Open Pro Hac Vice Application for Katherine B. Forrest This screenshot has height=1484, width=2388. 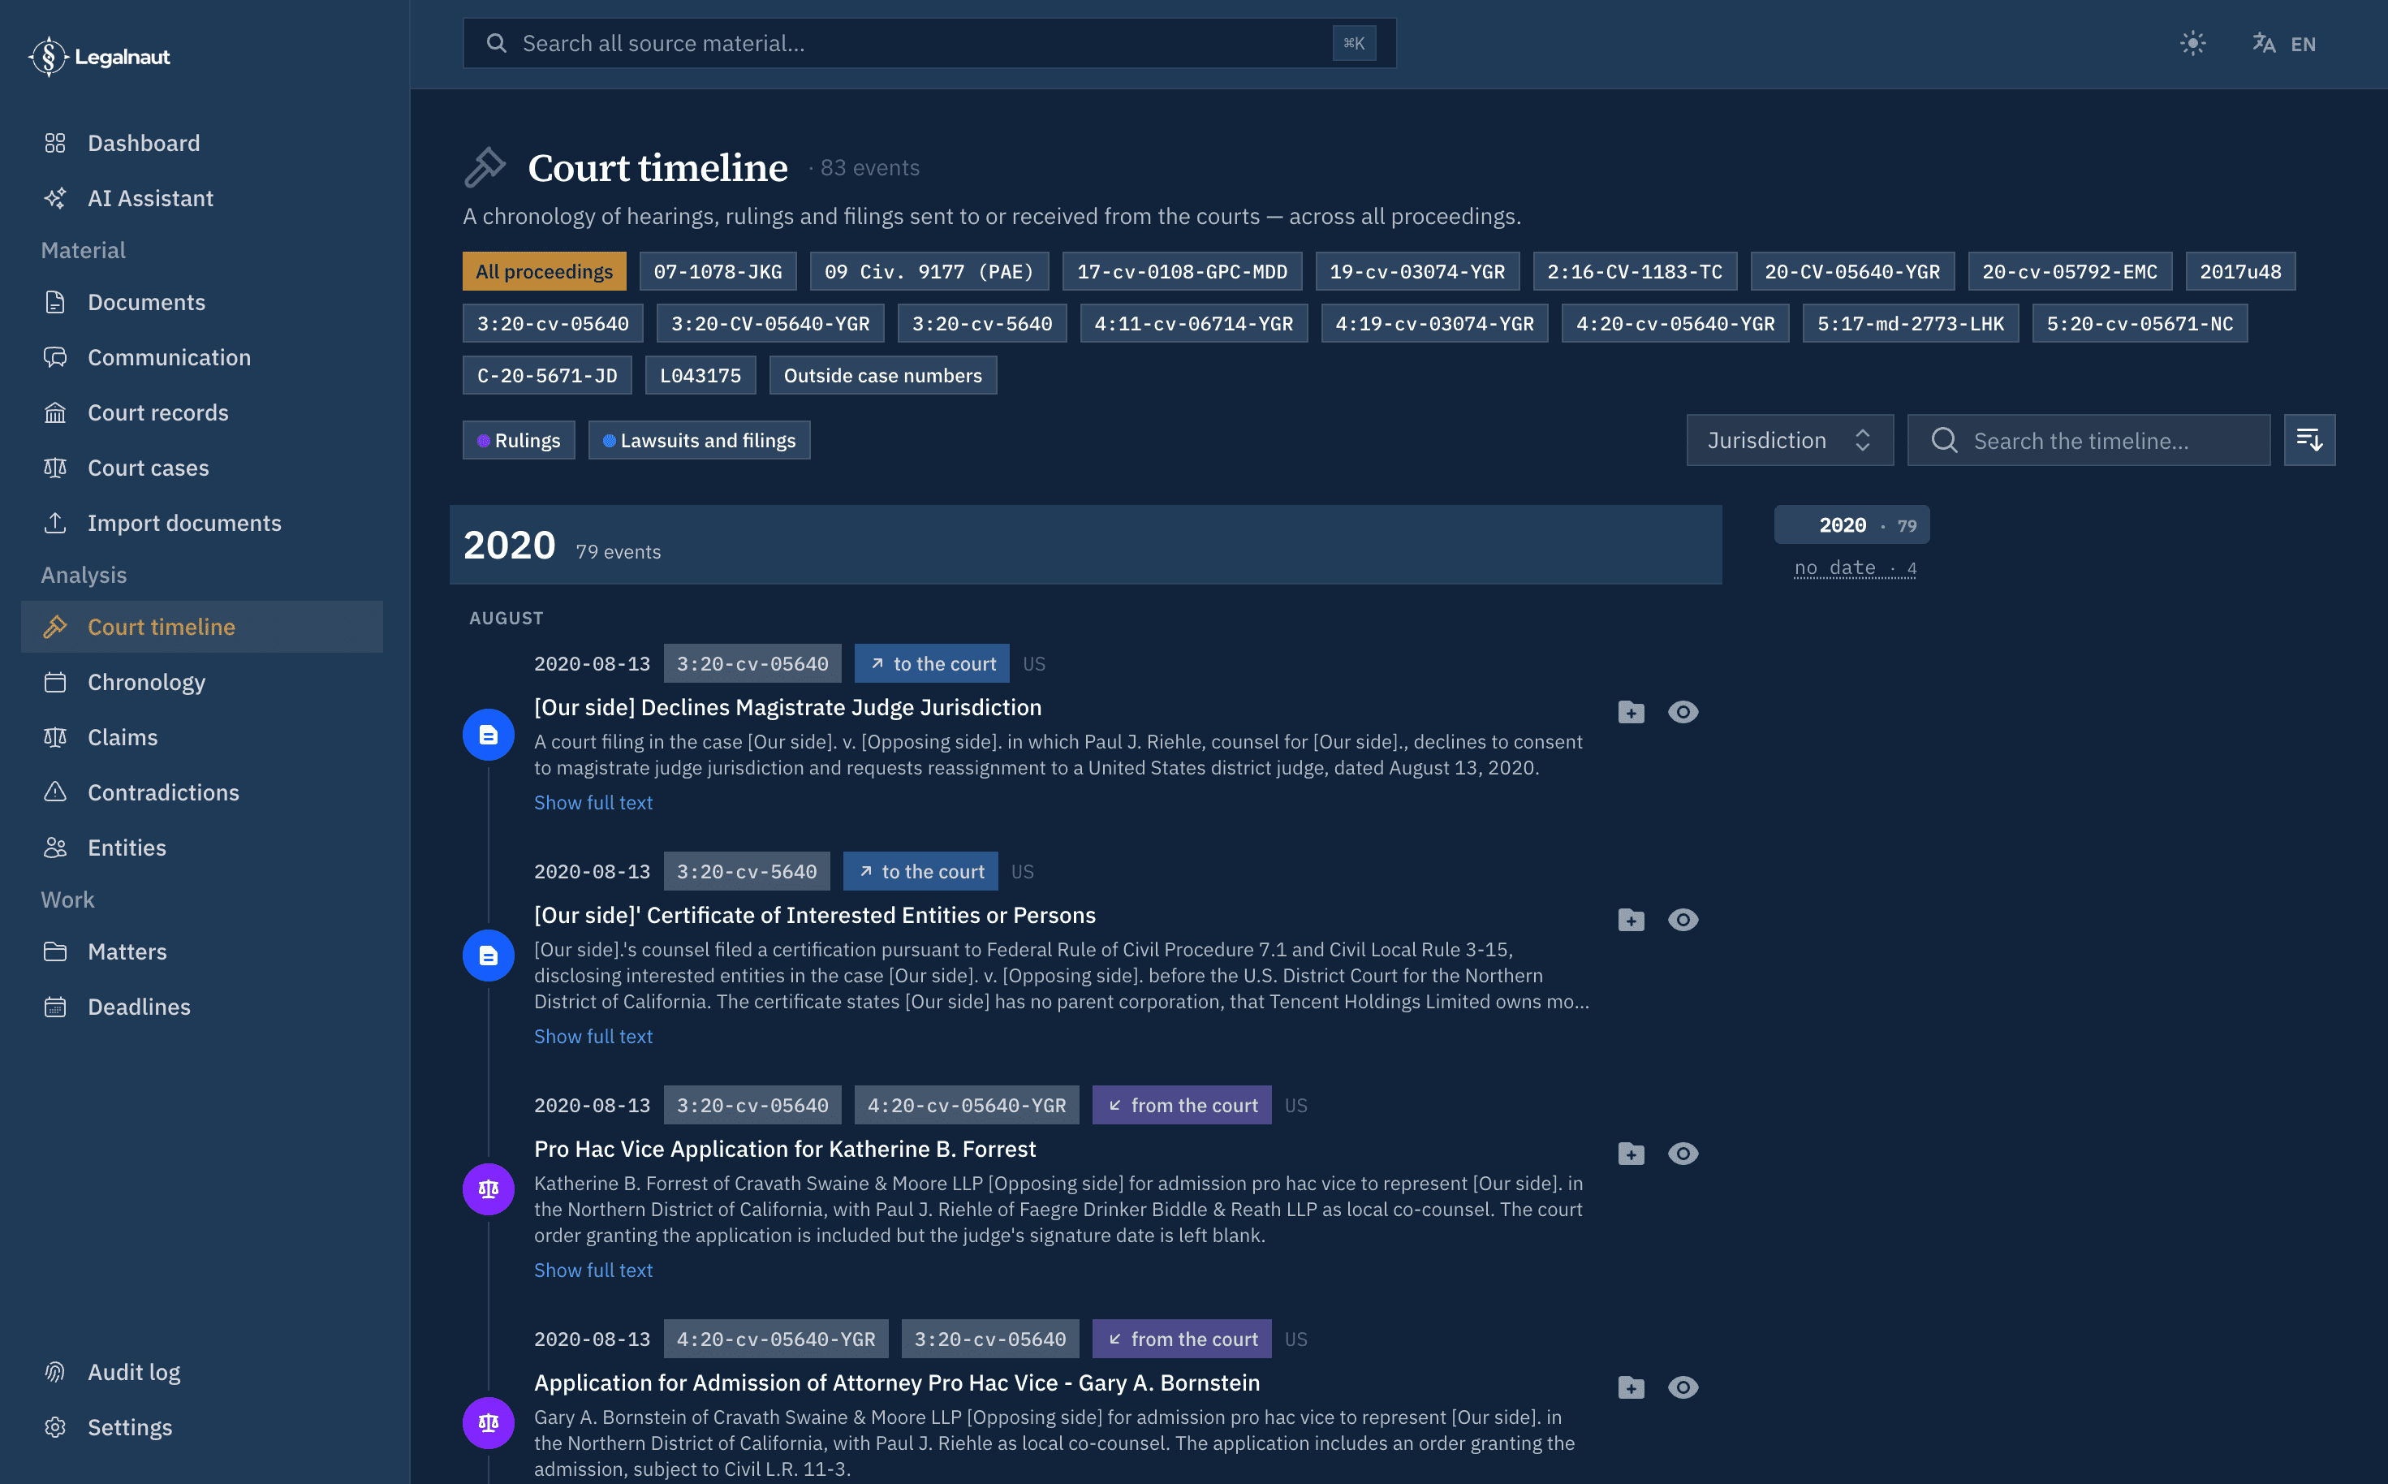[x=784, y=1149]
